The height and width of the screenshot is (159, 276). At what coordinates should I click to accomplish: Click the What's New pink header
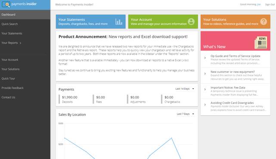point(236,41)
